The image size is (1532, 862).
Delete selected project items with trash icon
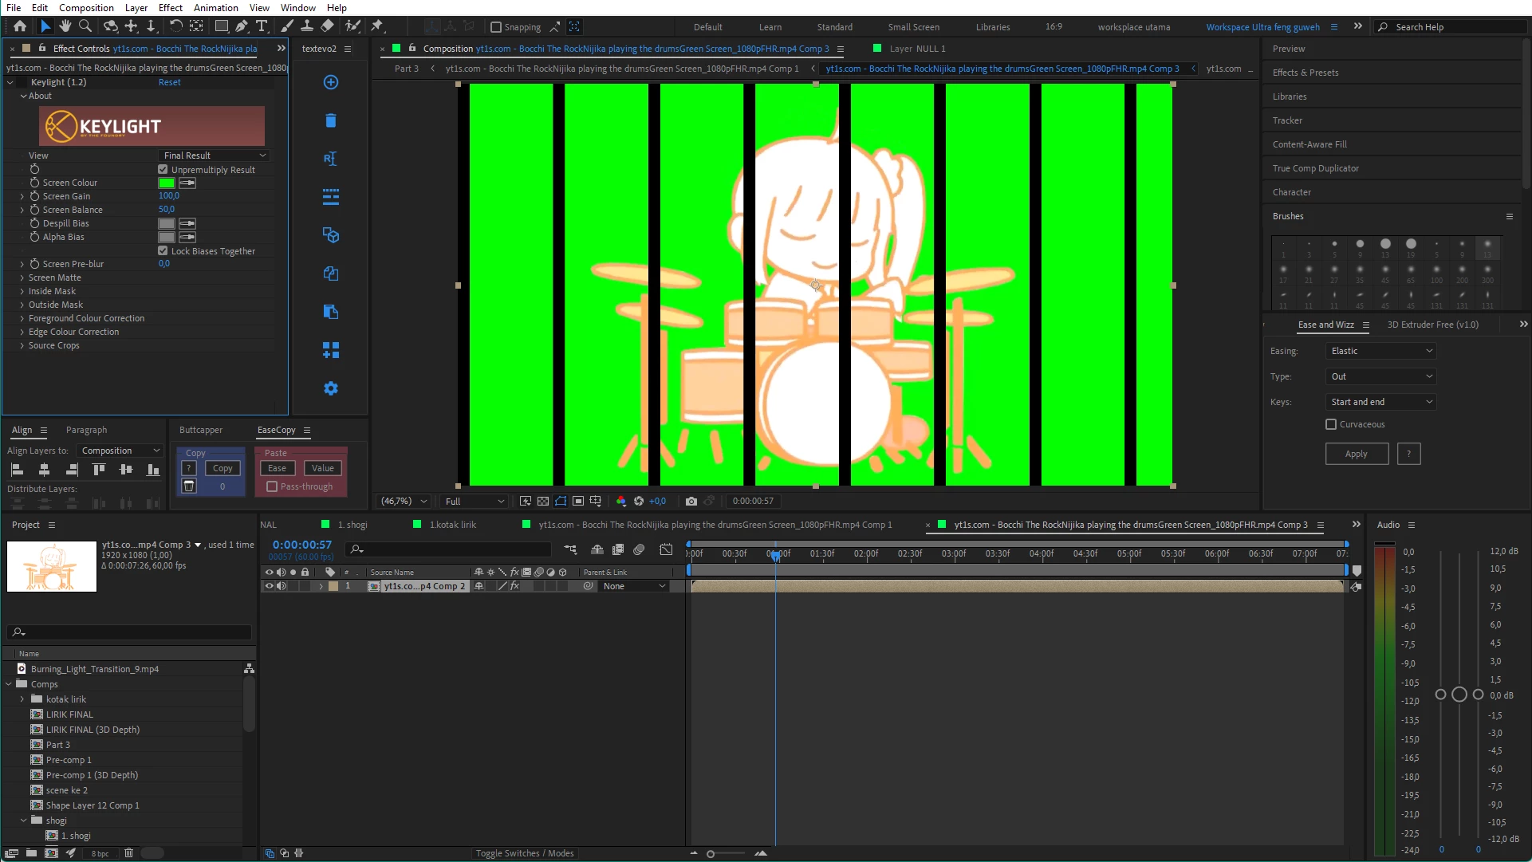click(x=128, y=853)
